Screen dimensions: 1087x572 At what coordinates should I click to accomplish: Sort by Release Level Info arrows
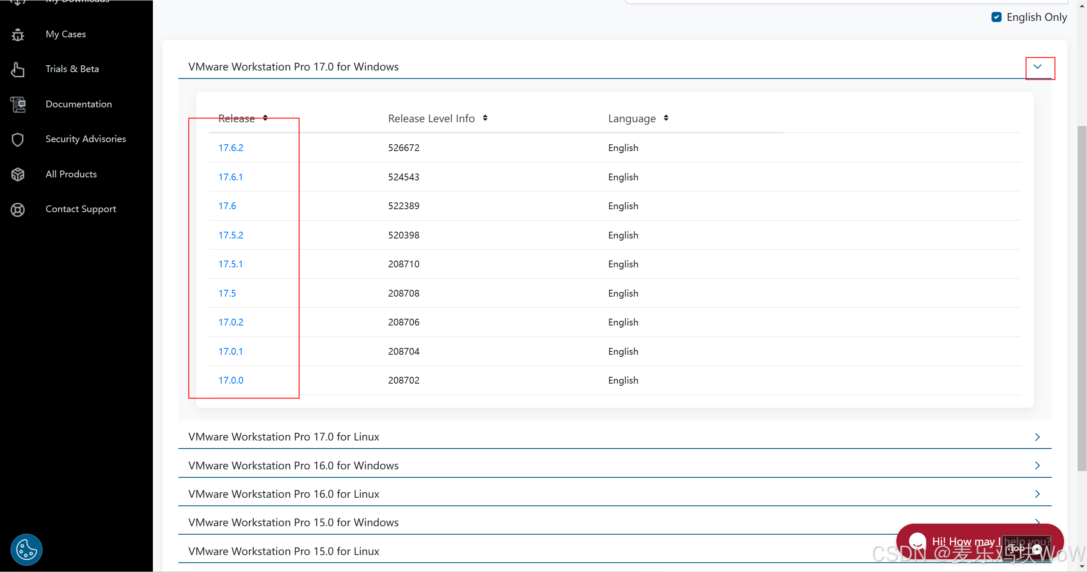point(485,118)
